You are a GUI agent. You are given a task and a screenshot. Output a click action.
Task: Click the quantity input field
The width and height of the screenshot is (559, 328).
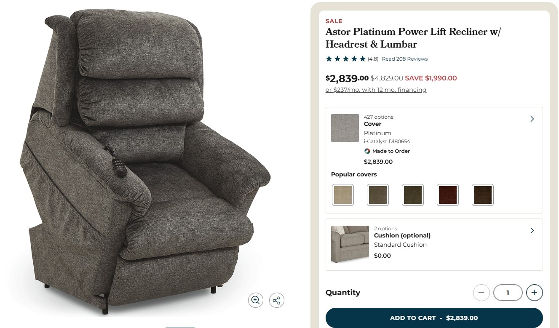coord(508,293)
